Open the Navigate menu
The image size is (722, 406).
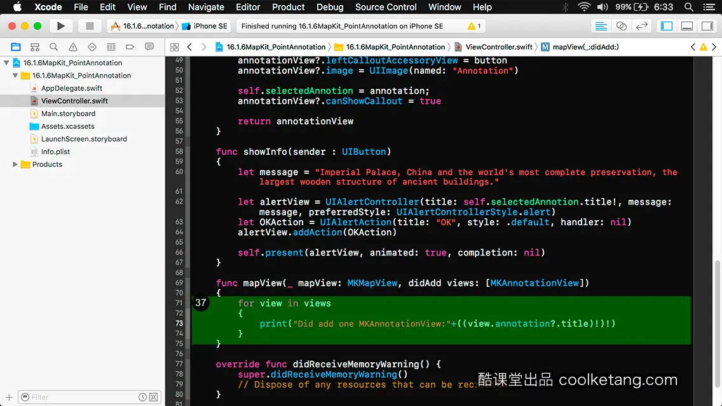click(206, 7)
